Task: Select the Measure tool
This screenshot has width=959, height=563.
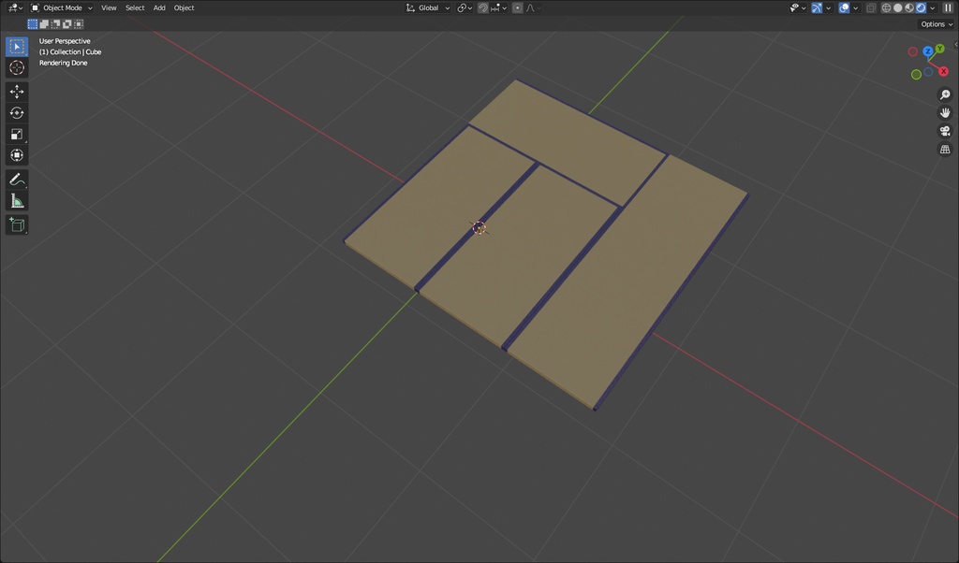Action: pyautogui.click(x=17, y=201)
